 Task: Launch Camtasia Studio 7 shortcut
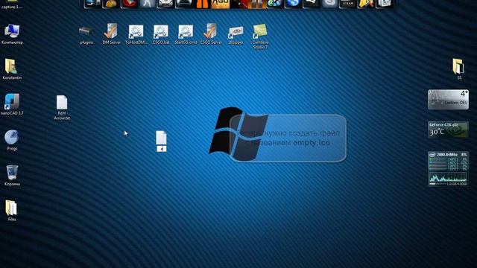click(x=260, y=36)
